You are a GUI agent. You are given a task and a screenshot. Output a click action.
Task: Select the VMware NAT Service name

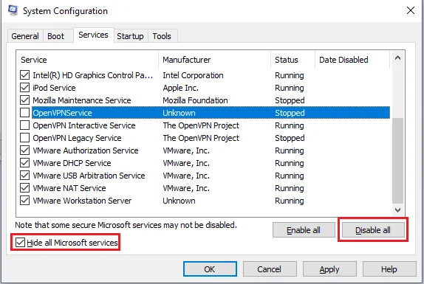pyautogui.click(x=69, y=188)
